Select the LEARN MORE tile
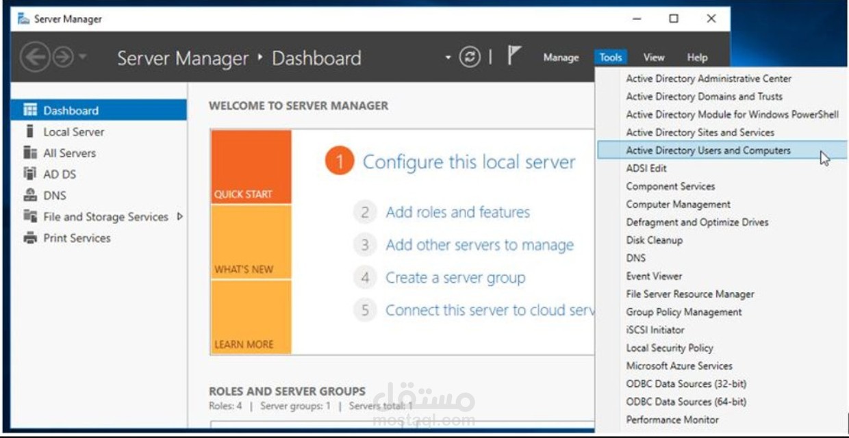849x438 pixels. pos(251,317)
